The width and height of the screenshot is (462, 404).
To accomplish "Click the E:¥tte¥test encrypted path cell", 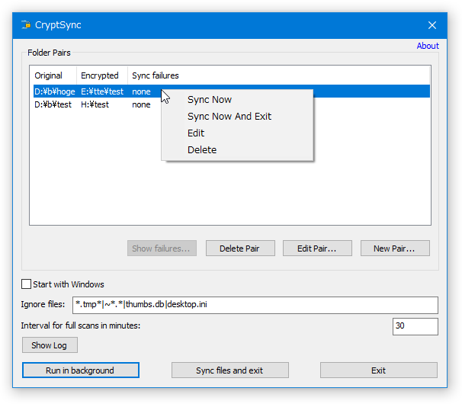I will [102, 91].
